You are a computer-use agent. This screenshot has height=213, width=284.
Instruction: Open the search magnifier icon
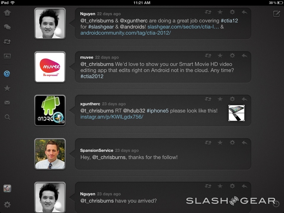coord(7,117)
